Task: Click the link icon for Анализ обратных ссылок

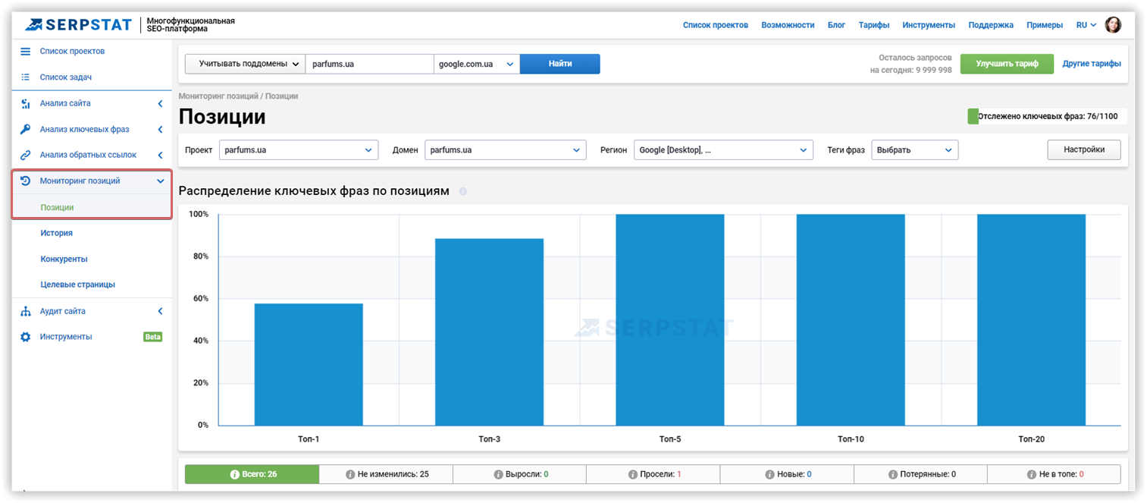Action: pos(25,156)
